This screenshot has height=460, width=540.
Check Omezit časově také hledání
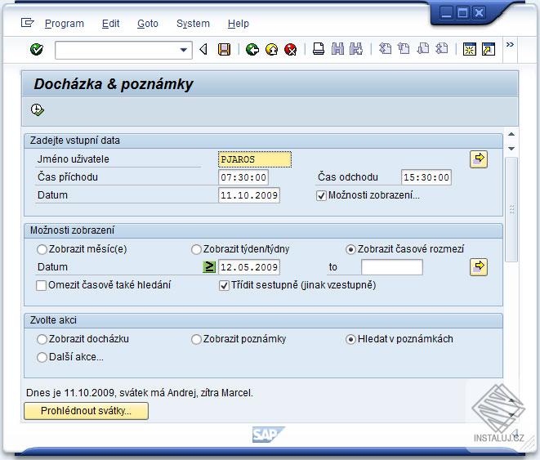point(41,285)
